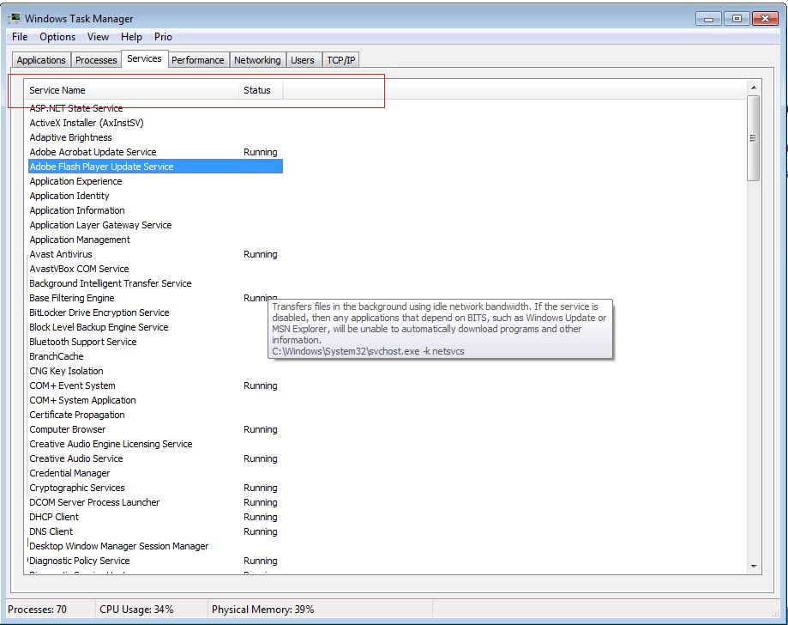Switch to the Users tab
788x625 pixels.
tap(303, 60)
